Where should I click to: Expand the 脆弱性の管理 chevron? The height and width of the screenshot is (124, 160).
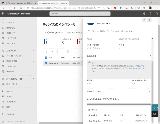pos(34,61)
